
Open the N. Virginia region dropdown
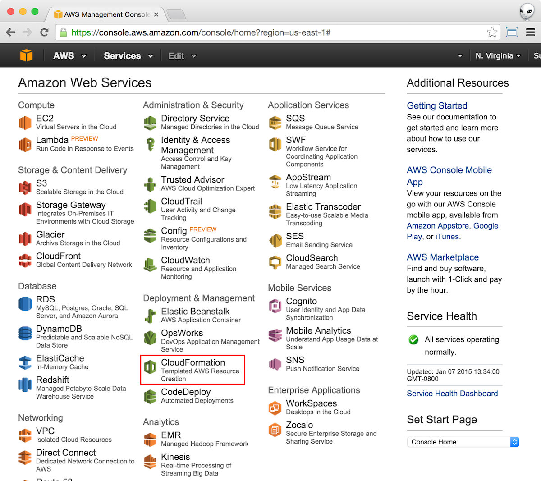498,56
